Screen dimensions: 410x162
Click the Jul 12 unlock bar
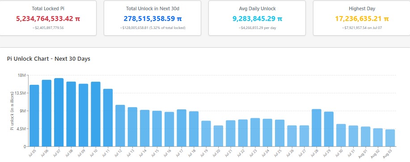[120, 125]
